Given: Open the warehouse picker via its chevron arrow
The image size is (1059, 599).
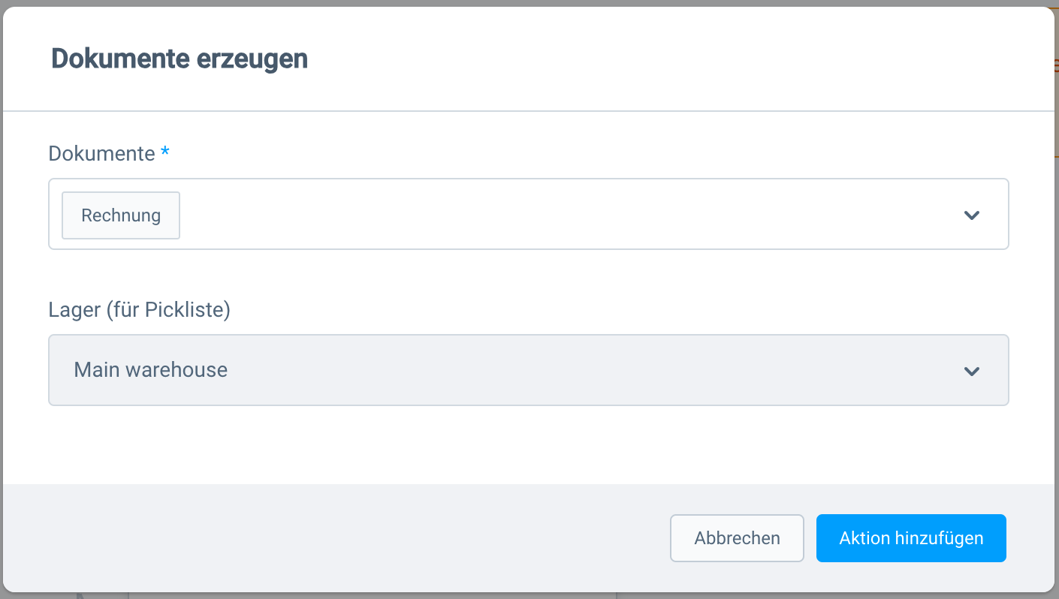Looking at the screenshot, I should (x=971, y=370).
